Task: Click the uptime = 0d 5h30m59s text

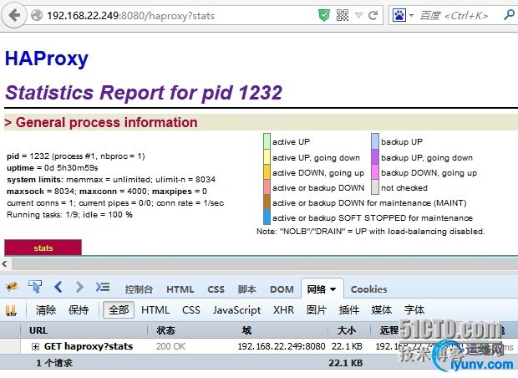Action: [52, 167]
